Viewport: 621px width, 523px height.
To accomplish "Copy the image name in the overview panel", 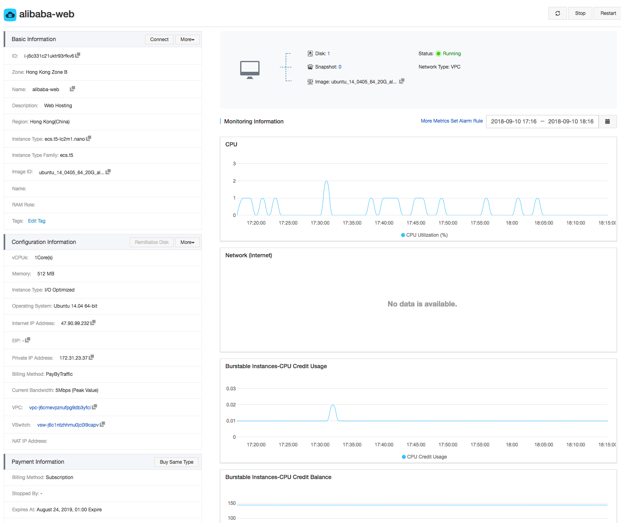I will (x=402, y=81).
